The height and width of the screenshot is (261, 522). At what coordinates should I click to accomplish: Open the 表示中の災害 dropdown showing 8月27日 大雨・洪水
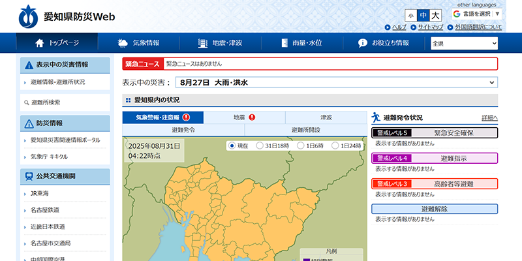(337, 83)
